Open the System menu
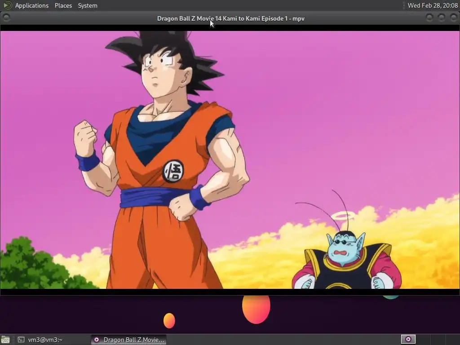Image resolution: width=460 pixels, height=345 pixels. coord(88,5)
